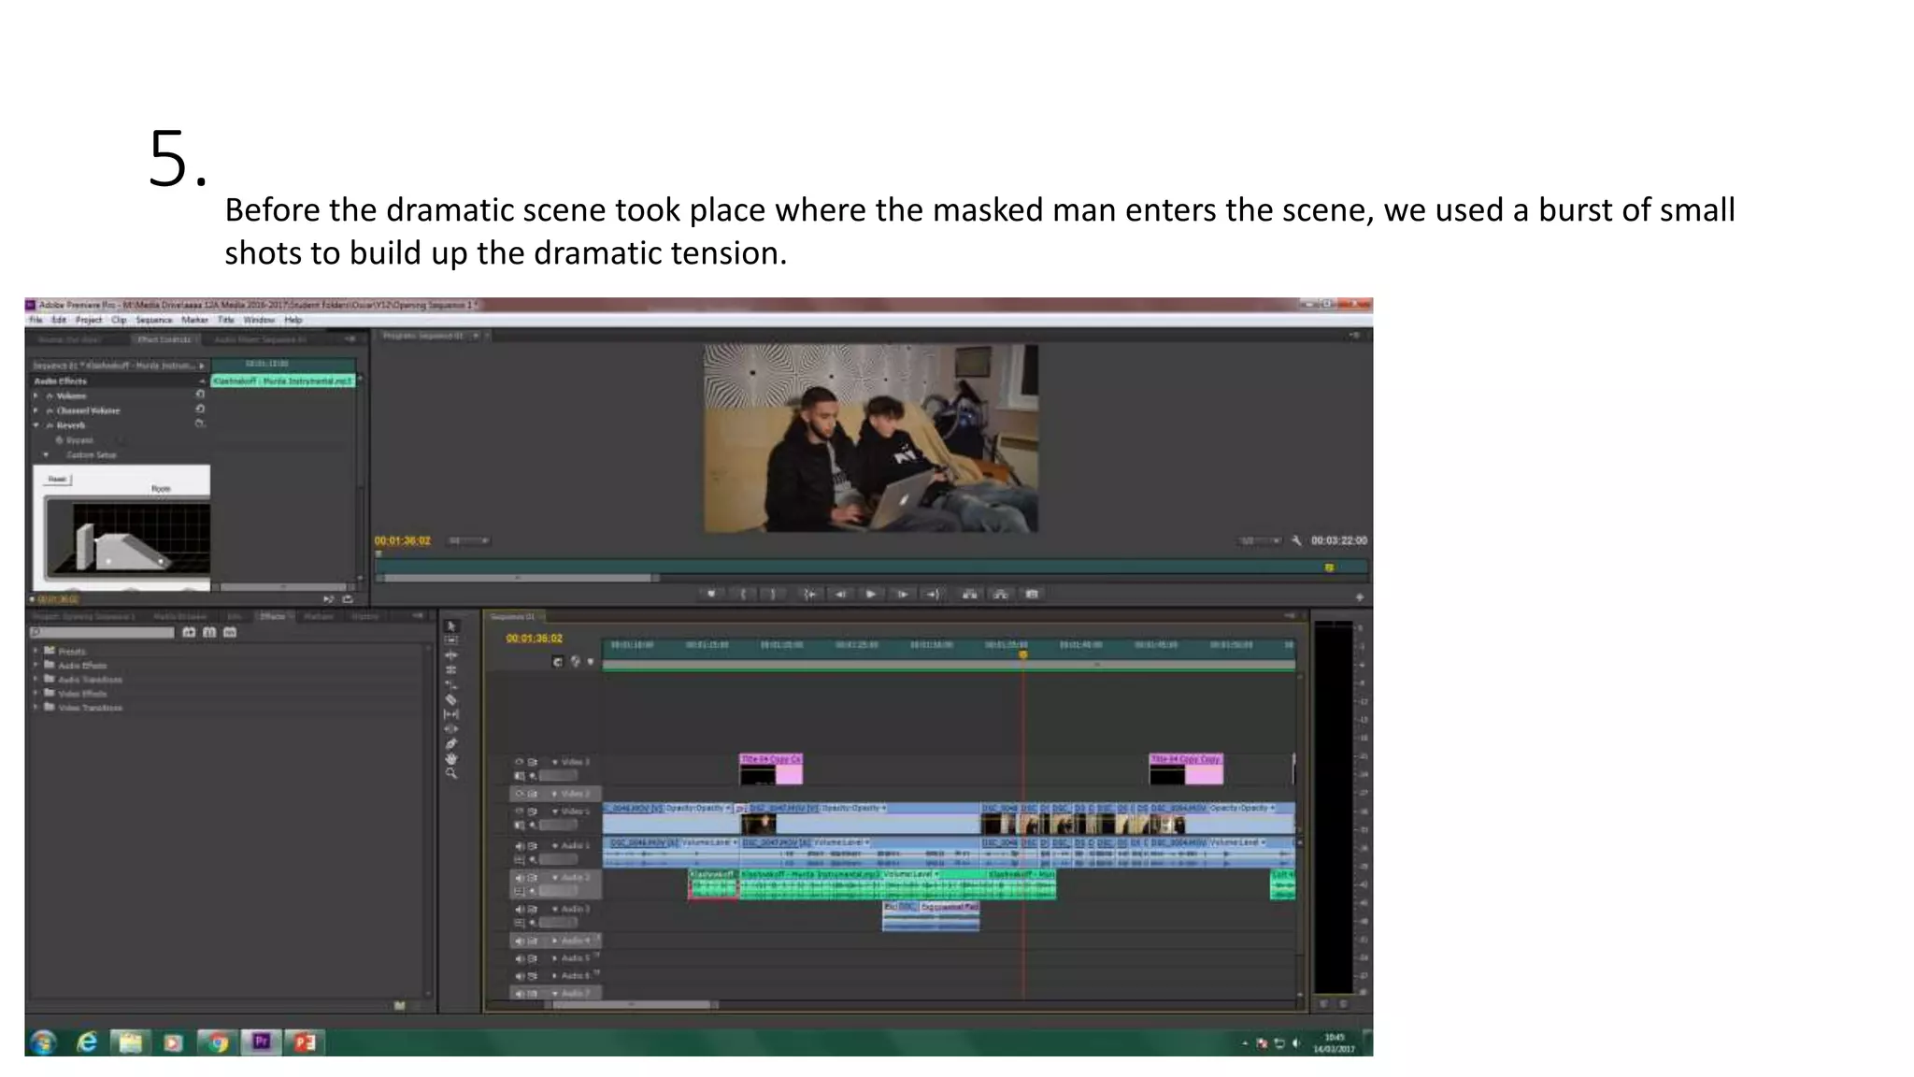Reset the Channel Volume effect
The image size is (1914, 1077).
point(200,409)
